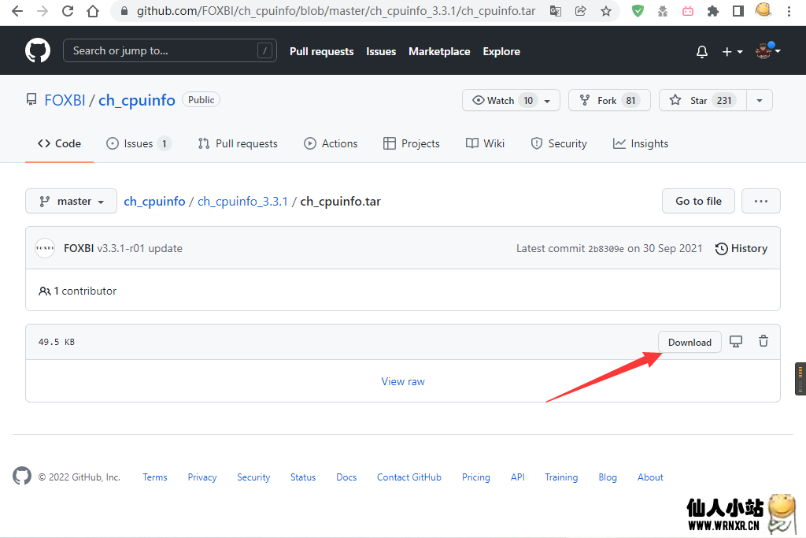This screenshot has width=806, height=538.
Task: Open the FOXBI commit author avatar
Action: pyautogui.click(x=45, y=248)
